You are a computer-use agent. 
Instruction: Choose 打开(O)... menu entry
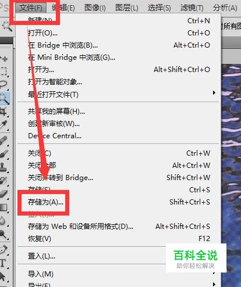point(42,33)
